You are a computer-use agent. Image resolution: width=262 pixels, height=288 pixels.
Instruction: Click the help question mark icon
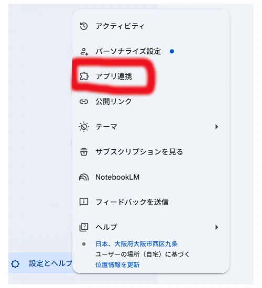[x=84, y=227]
